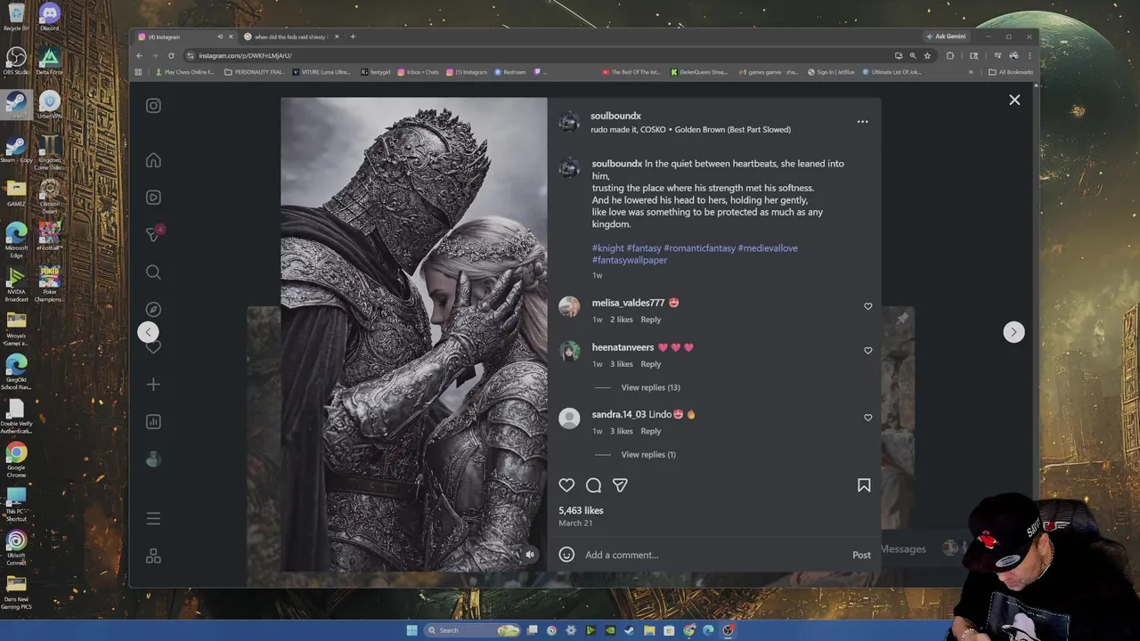Open 'PERSONALITY TRAI...' bookmark folder
Viewport: 1140px width, 641px height.
pos(255,72)
